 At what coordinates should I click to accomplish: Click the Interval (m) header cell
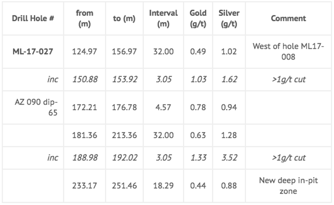click(163, 18)
